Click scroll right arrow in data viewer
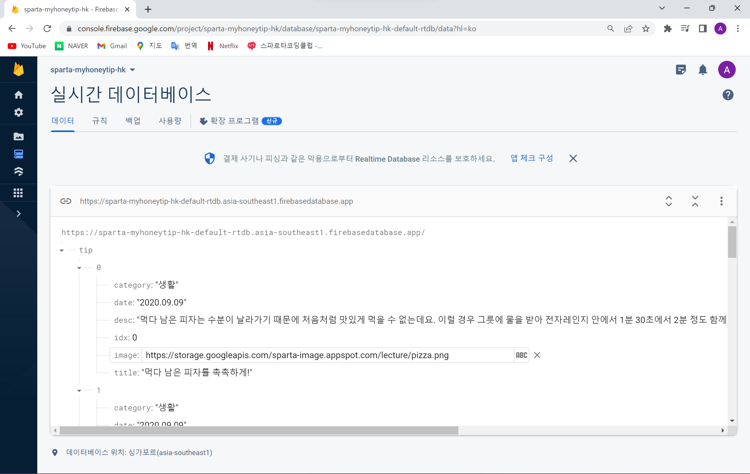 tap(723, 430)
